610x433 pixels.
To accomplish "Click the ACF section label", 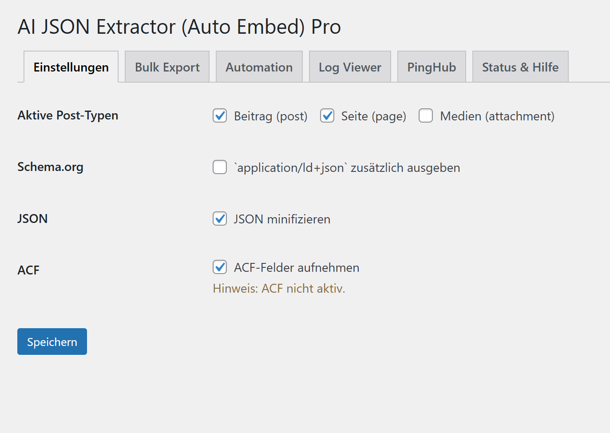I will coord(28,270).
